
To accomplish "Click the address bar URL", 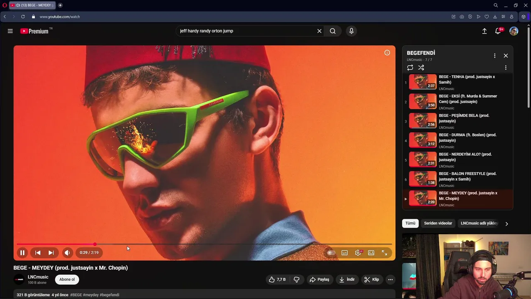I will coord(60,17).
